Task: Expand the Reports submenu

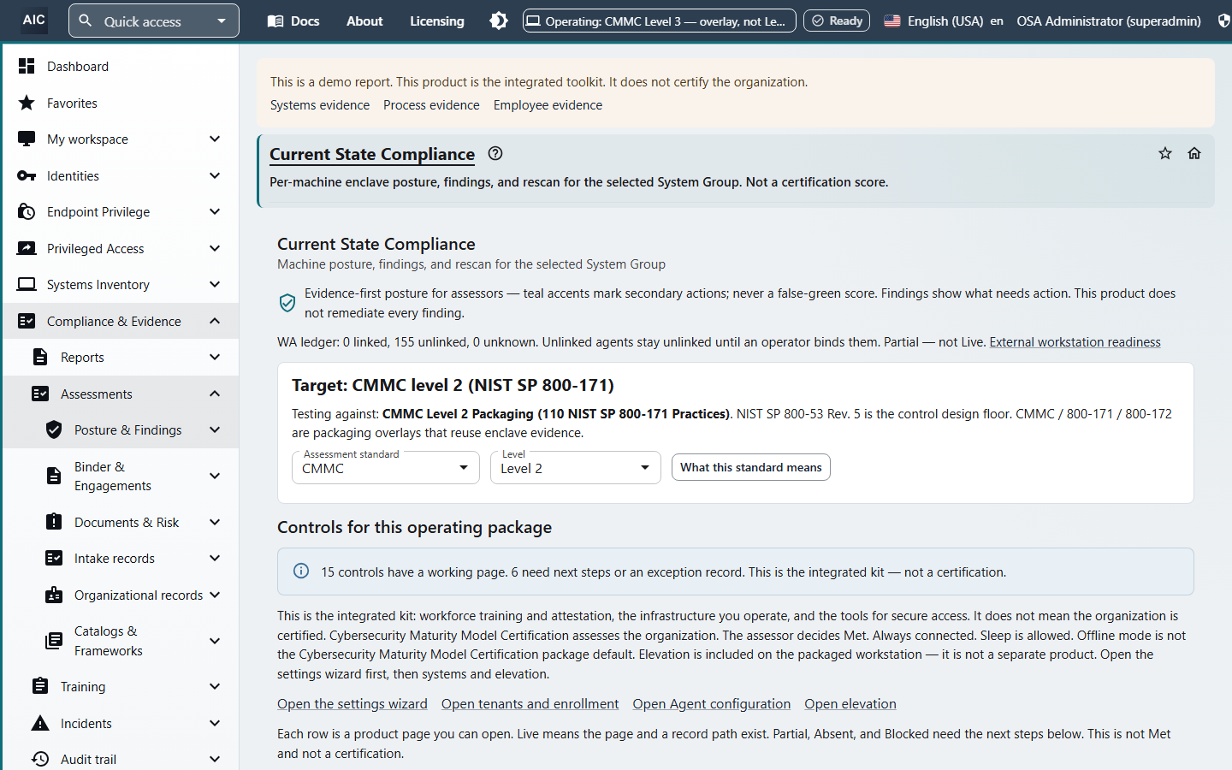Action: (x=215, y=357)
